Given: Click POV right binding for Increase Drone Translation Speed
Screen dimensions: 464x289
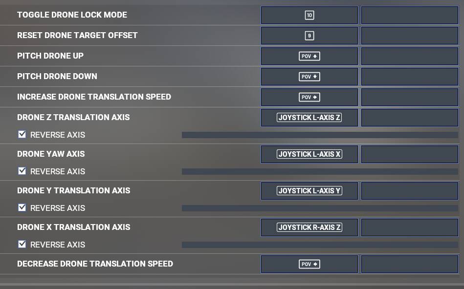Looking at the screenshot, I should (309, 97).
